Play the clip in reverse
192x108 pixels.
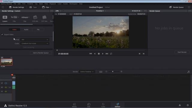(95, 54)
